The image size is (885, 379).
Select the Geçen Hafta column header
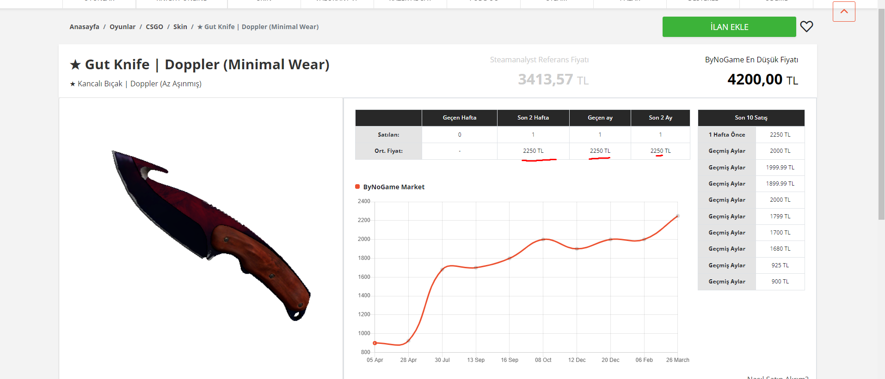tap(460, 118)
